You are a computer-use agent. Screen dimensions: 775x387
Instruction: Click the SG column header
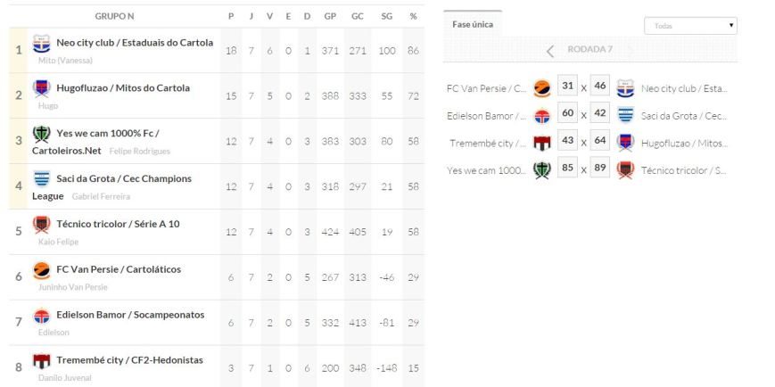pyautogui.click(x=386, y=16)
